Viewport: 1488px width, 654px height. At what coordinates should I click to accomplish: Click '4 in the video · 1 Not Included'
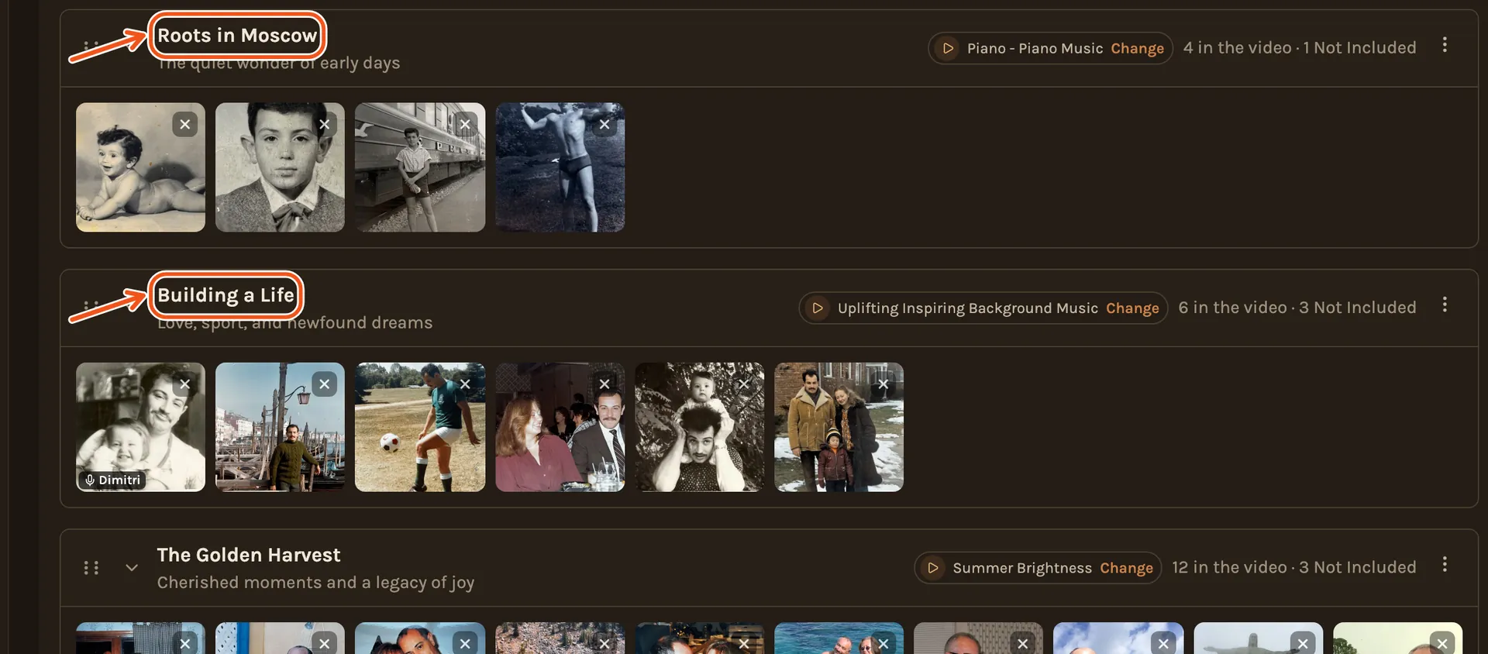pos(1300,48)
